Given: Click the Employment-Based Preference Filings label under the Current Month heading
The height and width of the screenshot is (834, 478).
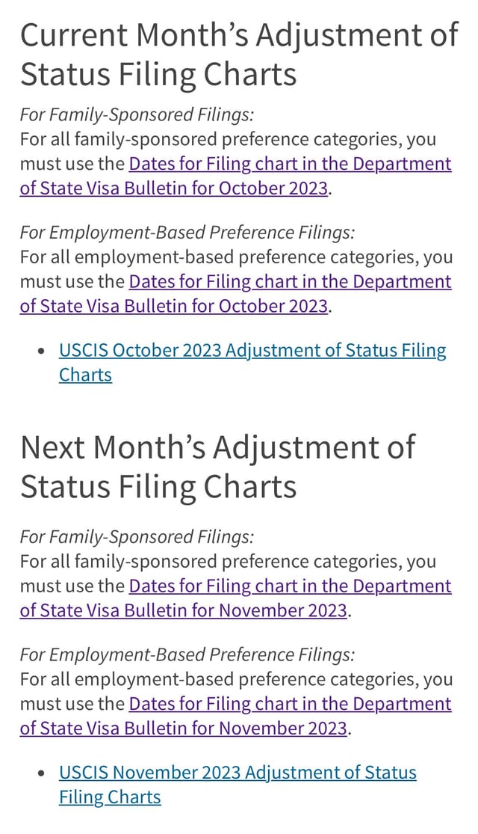Looking at the screenshot, I should [187, 233].
